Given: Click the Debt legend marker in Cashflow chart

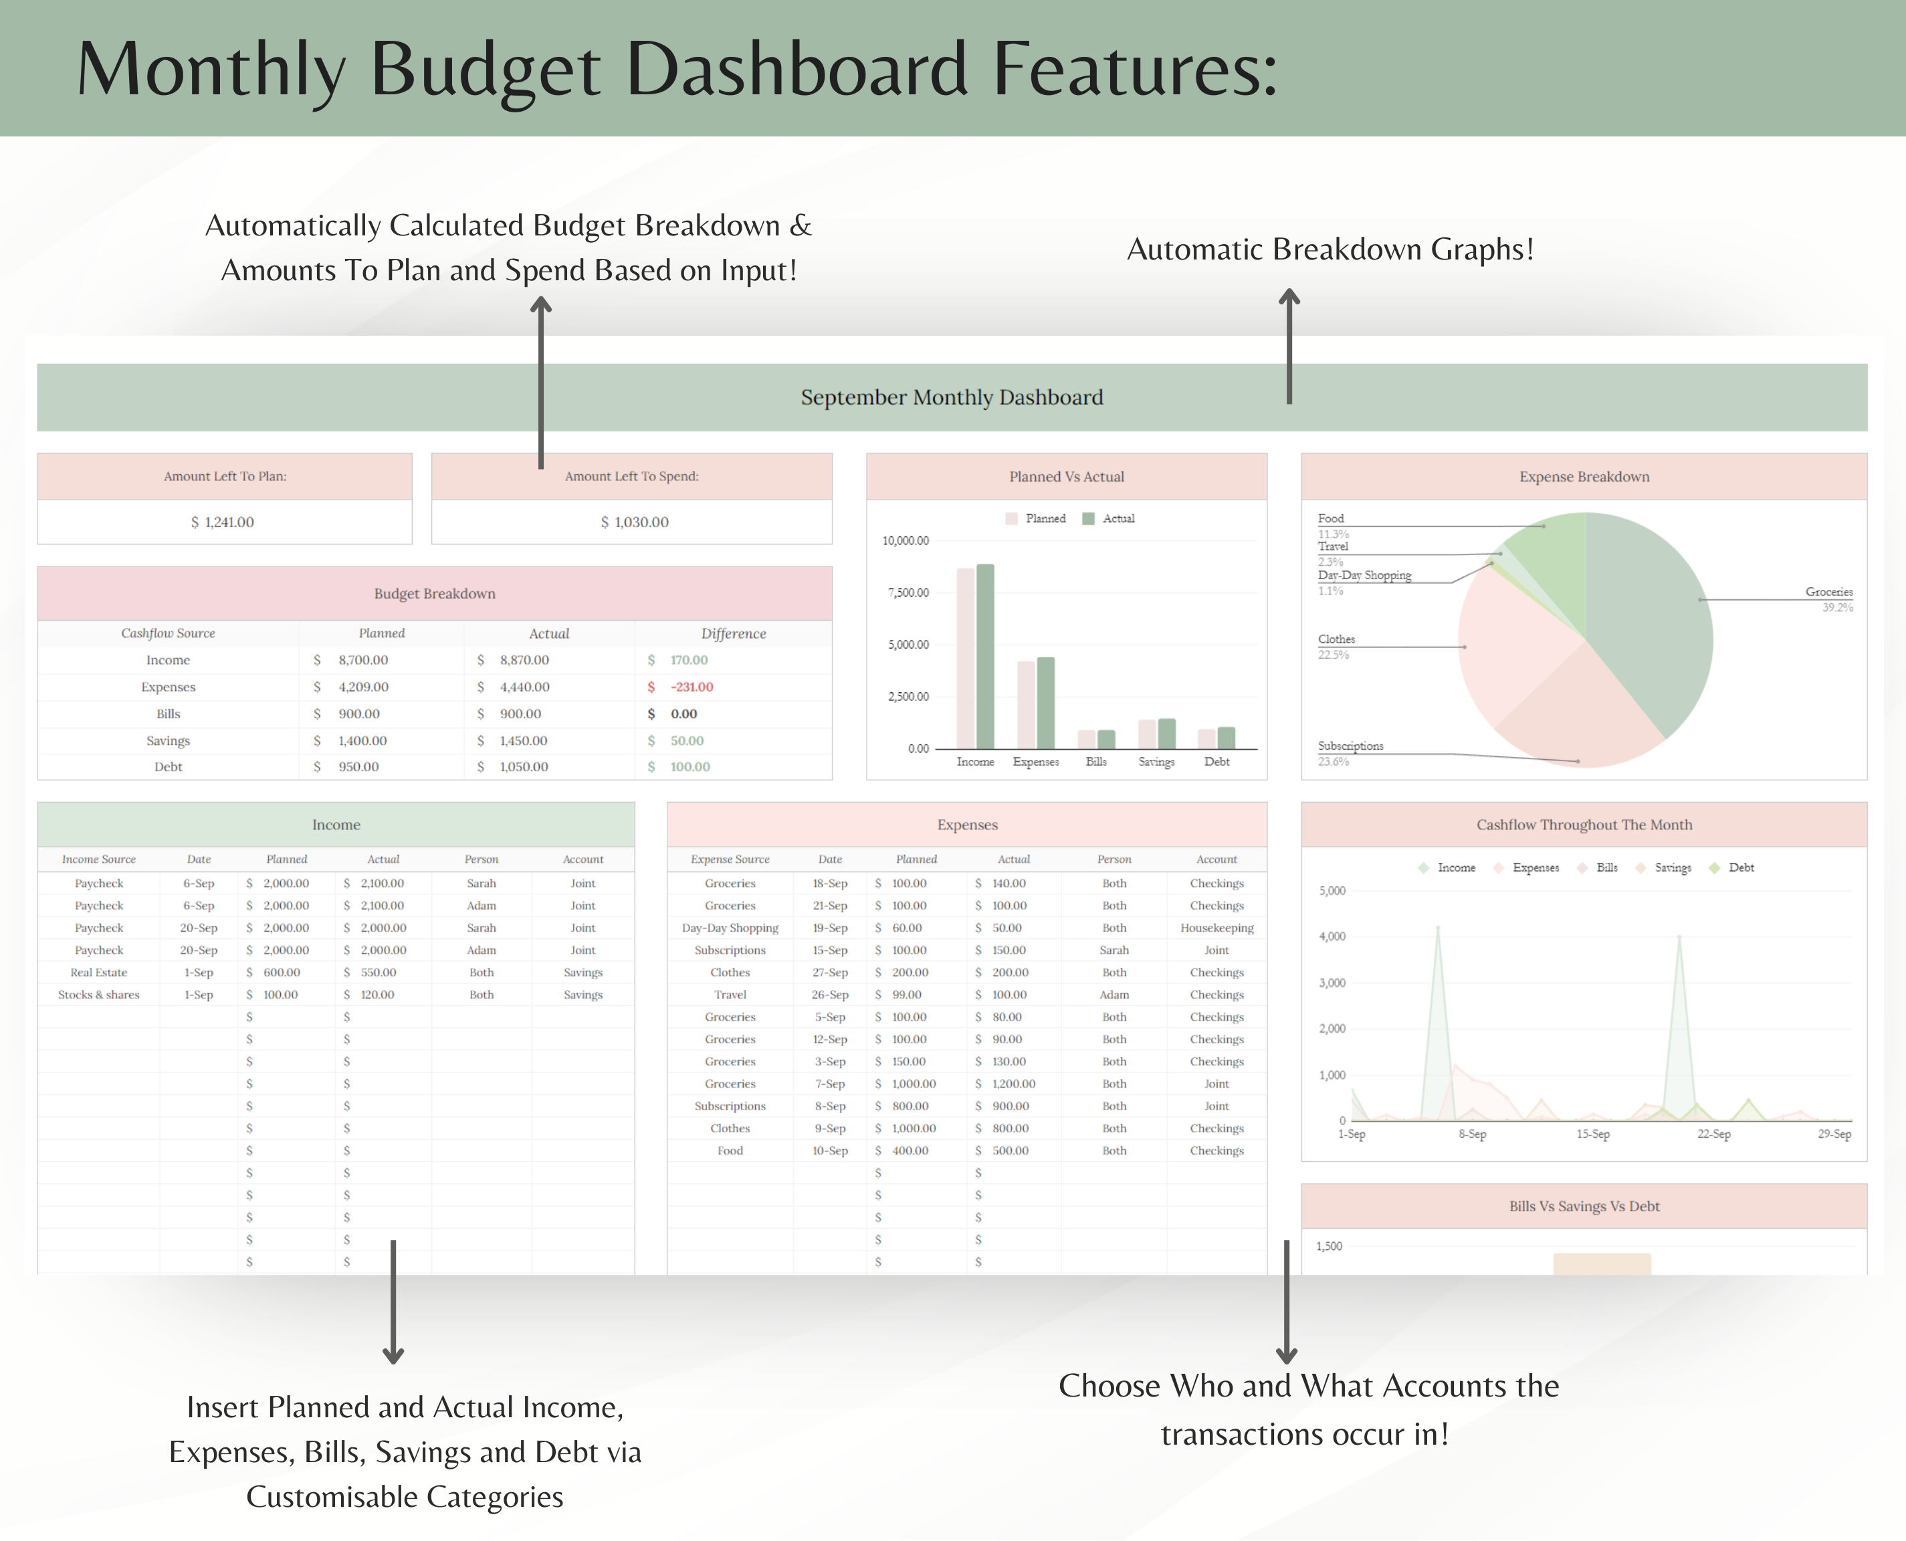Looking at the screenshot, I should point(1714,867).
